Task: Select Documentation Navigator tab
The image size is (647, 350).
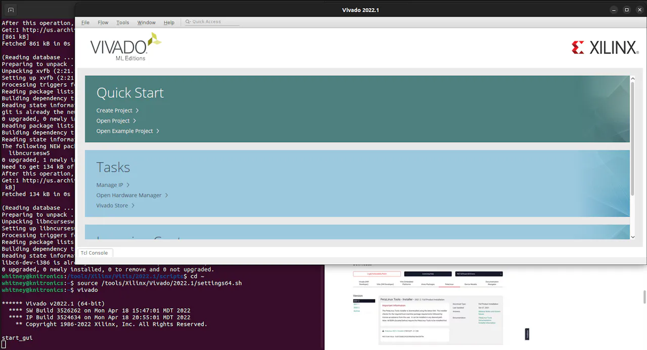Action: pyautogui.click(x=492, y=283)
